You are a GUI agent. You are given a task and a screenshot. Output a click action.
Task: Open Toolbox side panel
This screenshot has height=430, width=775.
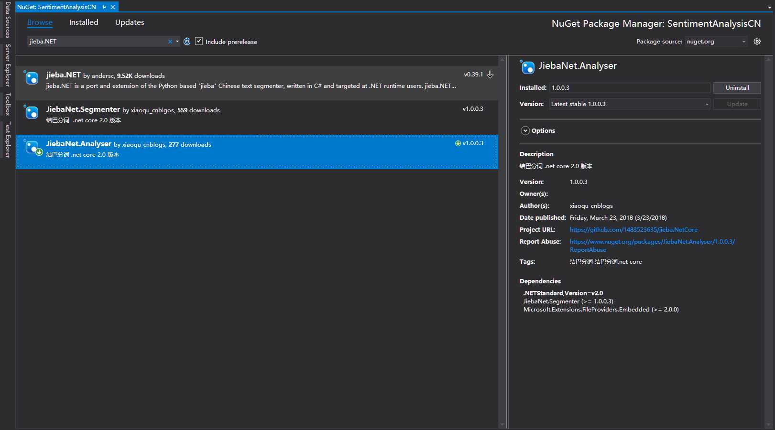click(8, 104)
